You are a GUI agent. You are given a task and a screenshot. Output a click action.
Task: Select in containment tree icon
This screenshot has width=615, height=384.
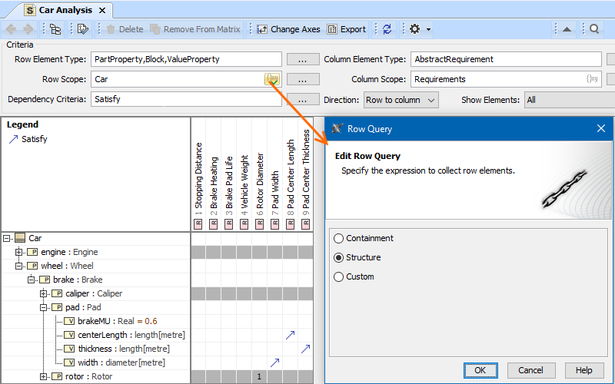click(x=55, y=29)
